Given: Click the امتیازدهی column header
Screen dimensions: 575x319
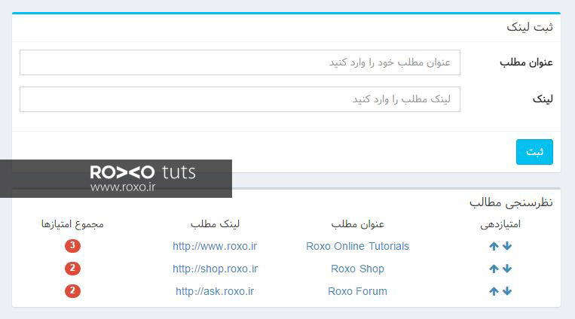Looking at the screenshot, I should point(500,224).
